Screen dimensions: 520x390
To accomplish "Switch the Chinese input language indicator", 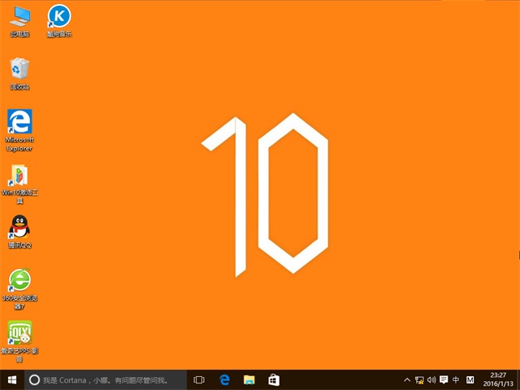I will tap(456, 379).
